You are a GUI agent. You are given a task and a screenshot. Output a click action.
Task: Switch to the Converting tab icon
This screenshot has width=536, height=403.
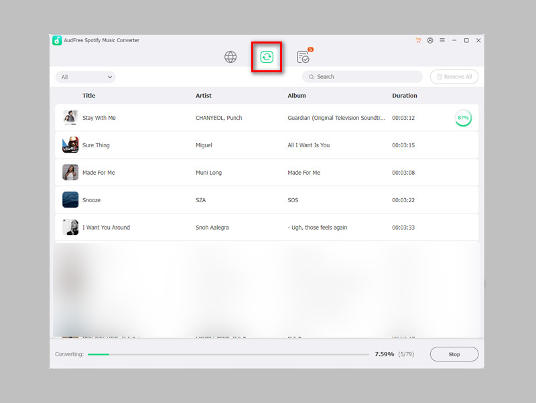tap(267, 57)
